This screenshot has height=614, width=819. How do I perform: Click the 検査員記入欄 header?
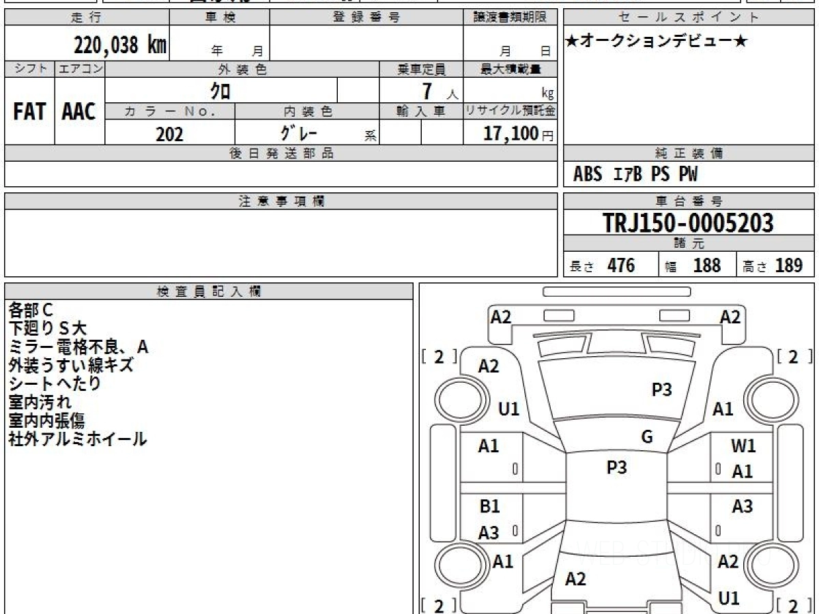pyautogui.click(x=209, y=291)
